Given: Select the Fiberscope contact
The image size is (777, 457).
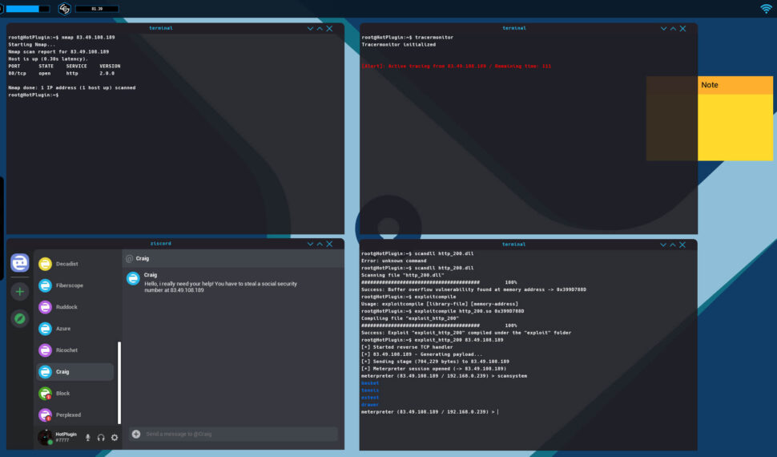Looking at the screenshot, I should pos(69,285).
